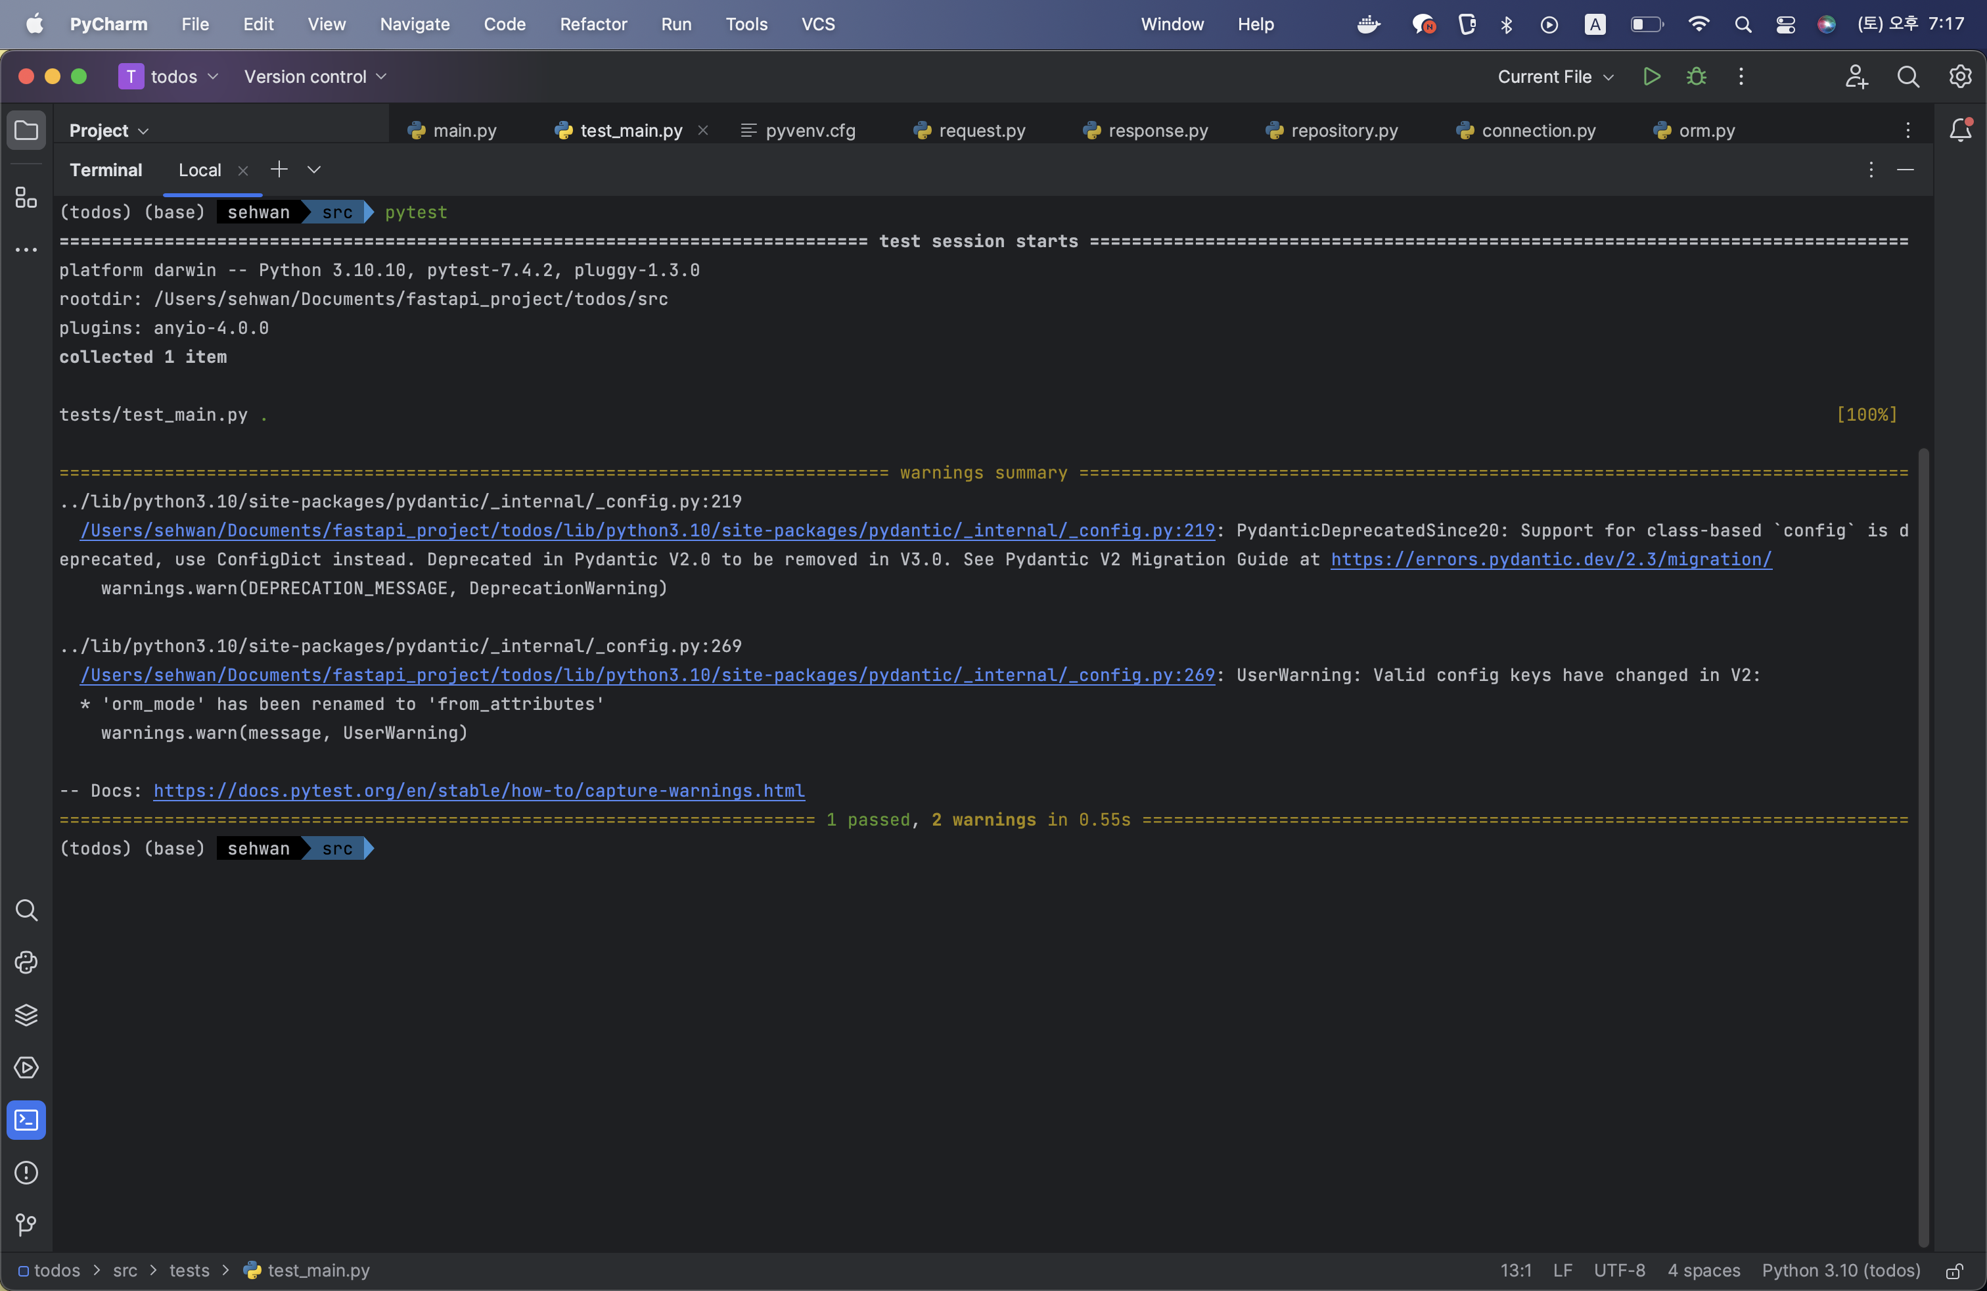Expand the Project view dropdown
The height and width of the screenshot is (1291, 1987).
pos(108,130)
